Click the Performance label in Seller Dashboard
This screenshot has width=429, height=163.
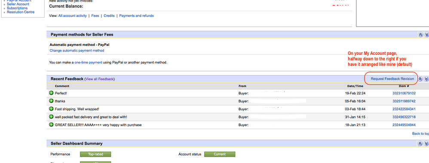pos(60,154)
